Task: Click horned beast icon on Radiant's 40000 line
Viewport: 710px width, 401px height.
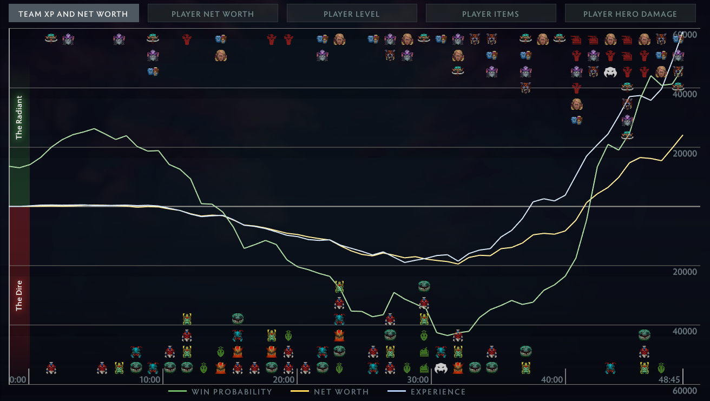Action: tap(525, 88)
